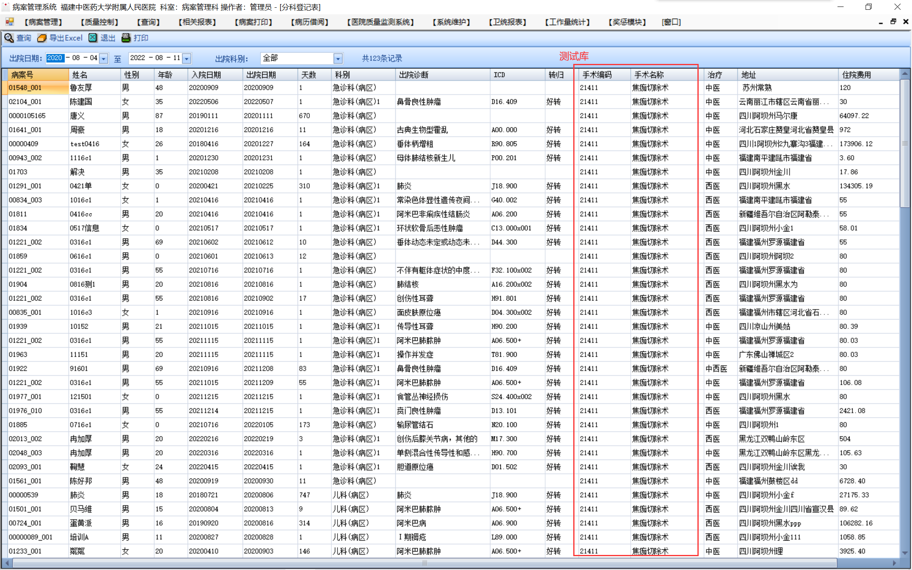Click the 查询 magnifier toolbar icon
Image resolution: width=912 pixels, height=570 pixels.
coord(9,38)
